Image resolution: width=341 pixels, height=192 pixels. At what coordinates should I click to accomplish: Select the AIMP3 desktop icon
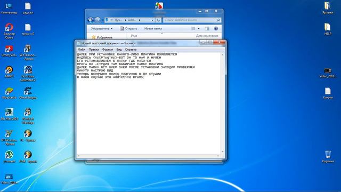tap(9, 72)
